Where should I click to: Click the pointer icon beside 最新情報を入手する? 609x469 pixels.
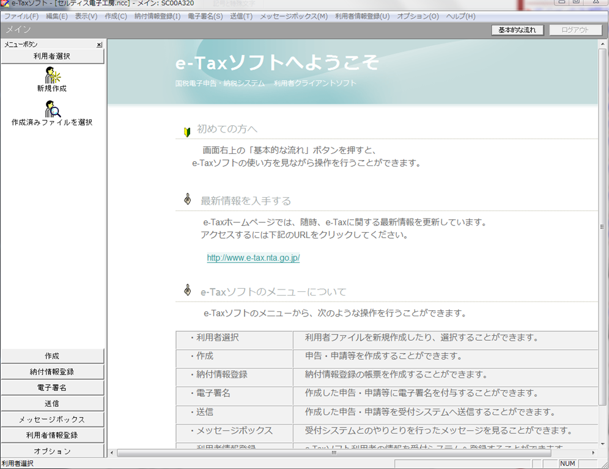[187, 199]
